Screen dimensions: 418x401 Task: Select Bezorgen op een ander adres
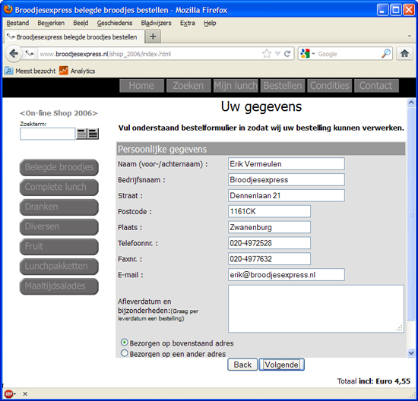coord(124,353)
